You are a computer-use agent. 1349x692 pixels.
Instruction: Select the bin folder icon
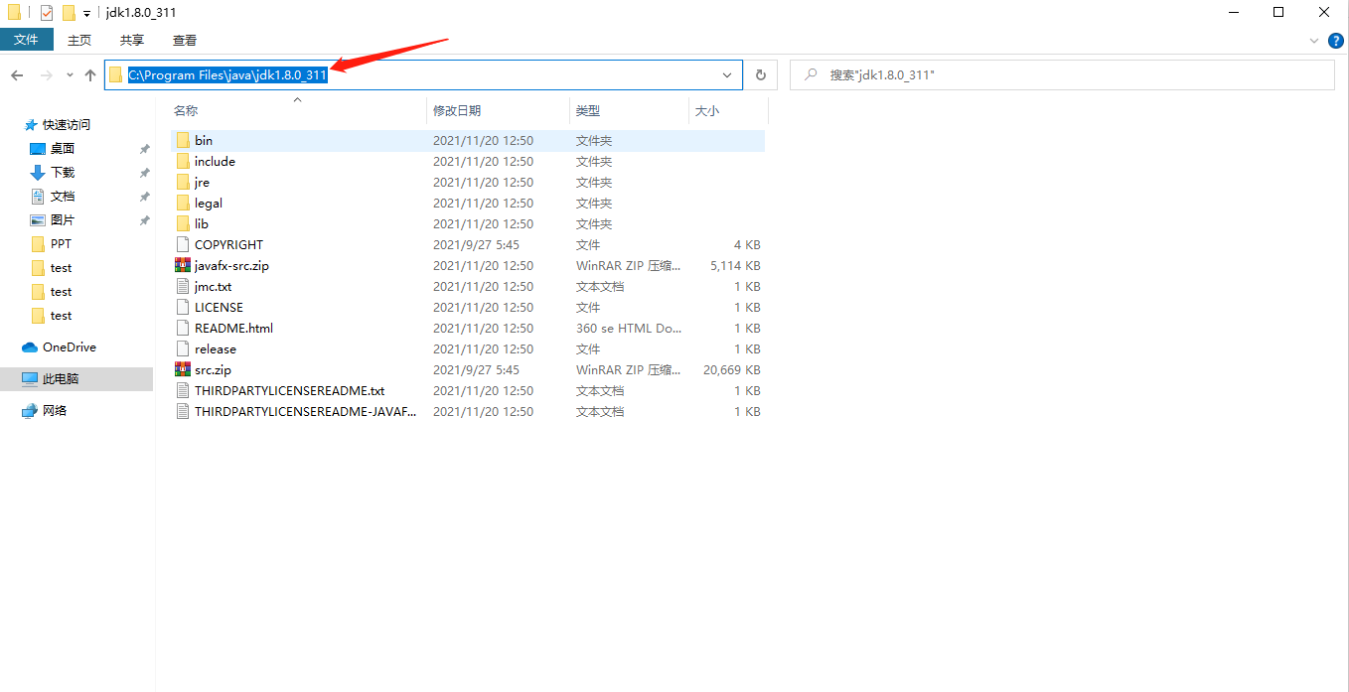183,140
